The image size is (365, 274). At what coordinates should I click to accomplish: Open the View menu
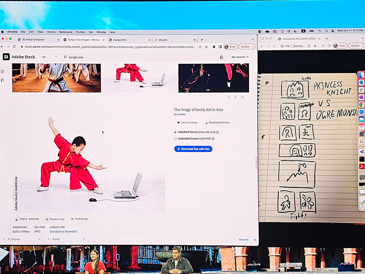coord(40,32)
